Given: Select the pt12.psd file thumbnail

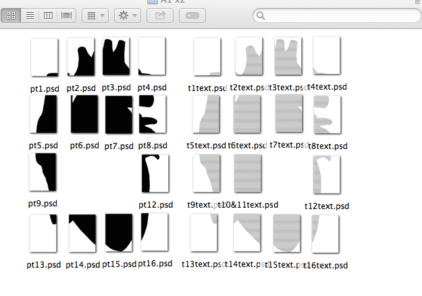Looking at the screenshot, I should tap(155, 173).
